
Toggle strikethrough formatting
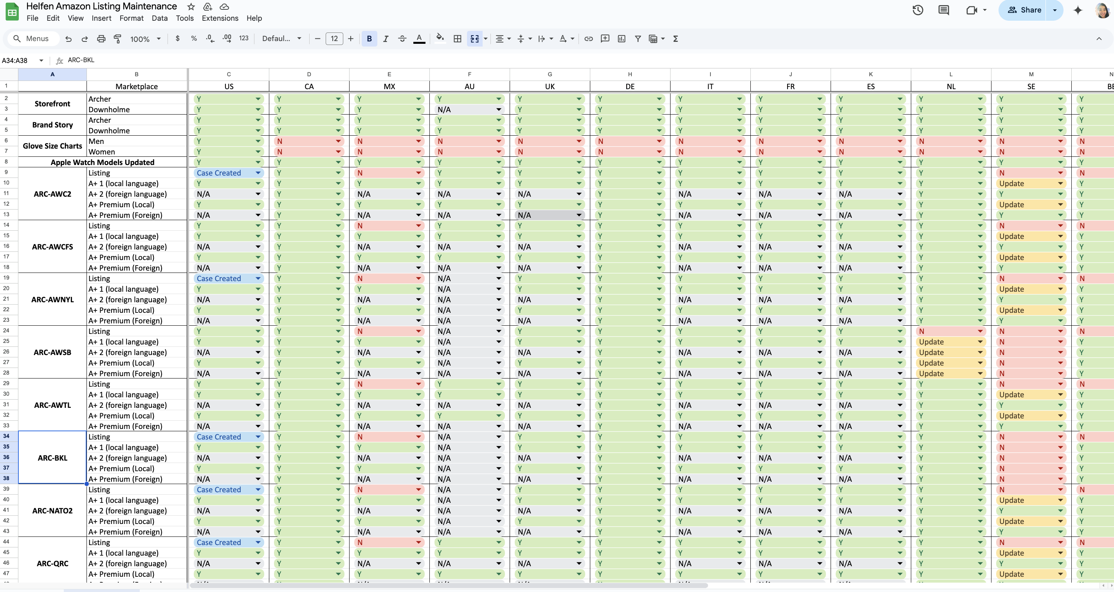click(x=402, y=39)
